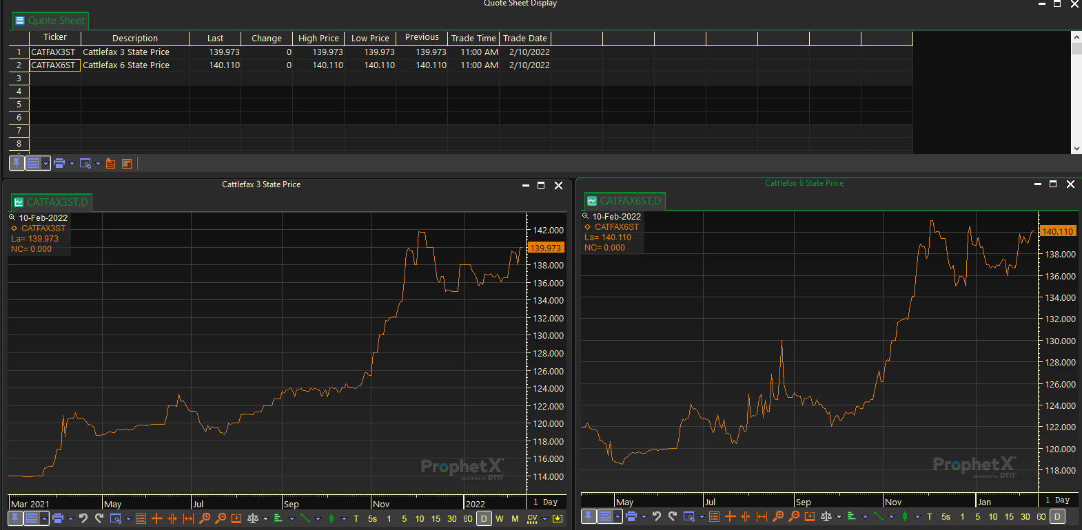Zoom out on the CATFAX3ST chart
Viewport: 1082px width, 530px height.
pos(221,518)
